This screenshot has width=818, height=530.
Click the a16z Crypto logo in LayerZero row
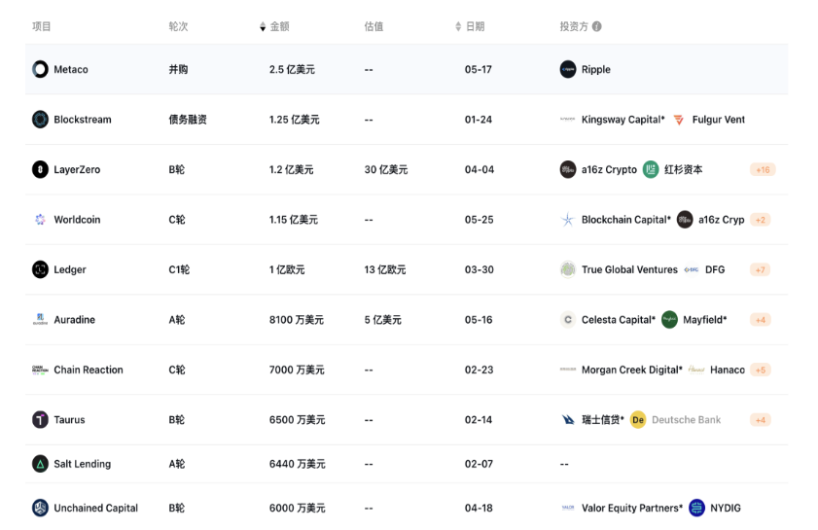pyautogui.click(x=568, y=169)
